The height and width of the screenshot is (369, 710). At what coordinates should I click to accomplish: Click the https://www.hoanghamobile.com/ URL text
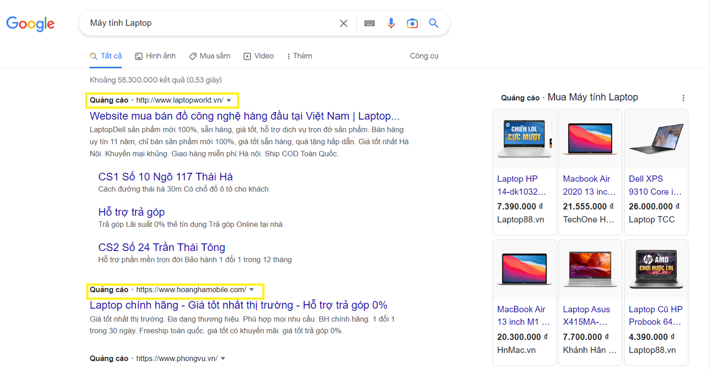click(x=191, y=290)
